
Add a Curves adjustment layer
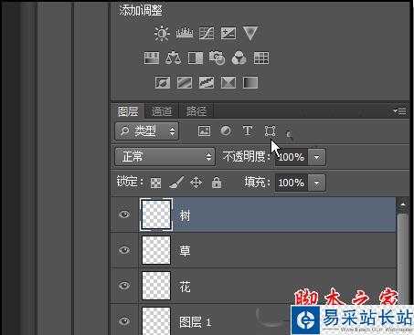[x=207, y=33]
